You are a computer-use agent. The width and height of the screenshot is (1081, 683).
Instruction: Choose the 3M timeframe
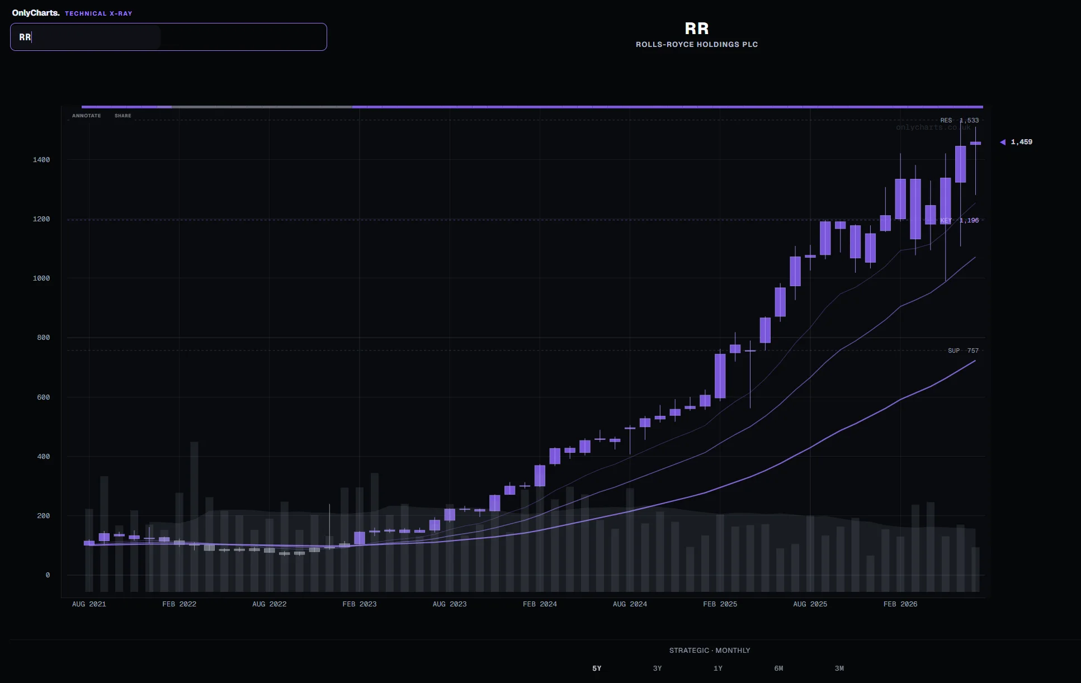[839, 668]
